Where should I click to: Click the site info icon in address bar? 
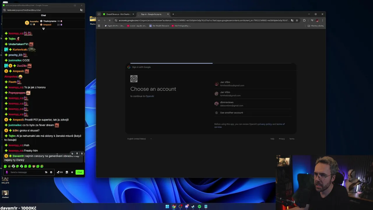(x=116, y=20)
